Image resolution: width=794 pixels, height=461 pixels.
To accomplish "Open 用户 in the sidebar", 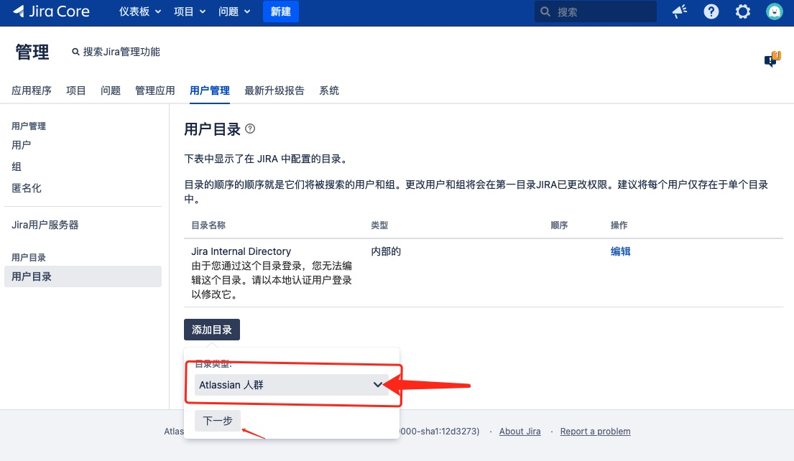I will coord(22,145).
